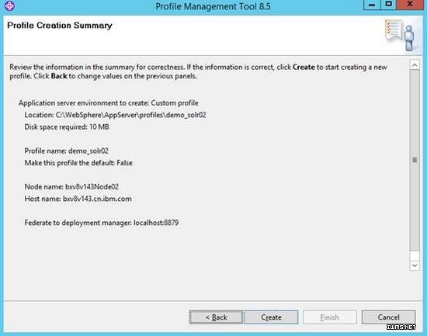Click the Host name bxv8v143.cn.ibm.com line

(78, 199)
